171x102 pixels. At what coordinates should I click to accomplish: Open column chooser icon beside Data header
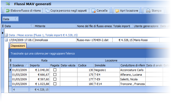3,26
